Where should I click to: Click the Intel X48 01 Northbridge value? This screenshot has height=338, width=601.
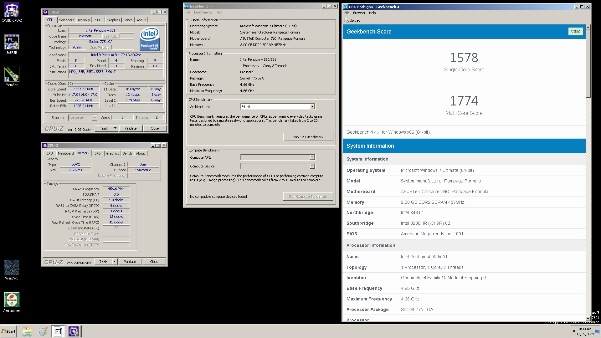tap(412, 213)
